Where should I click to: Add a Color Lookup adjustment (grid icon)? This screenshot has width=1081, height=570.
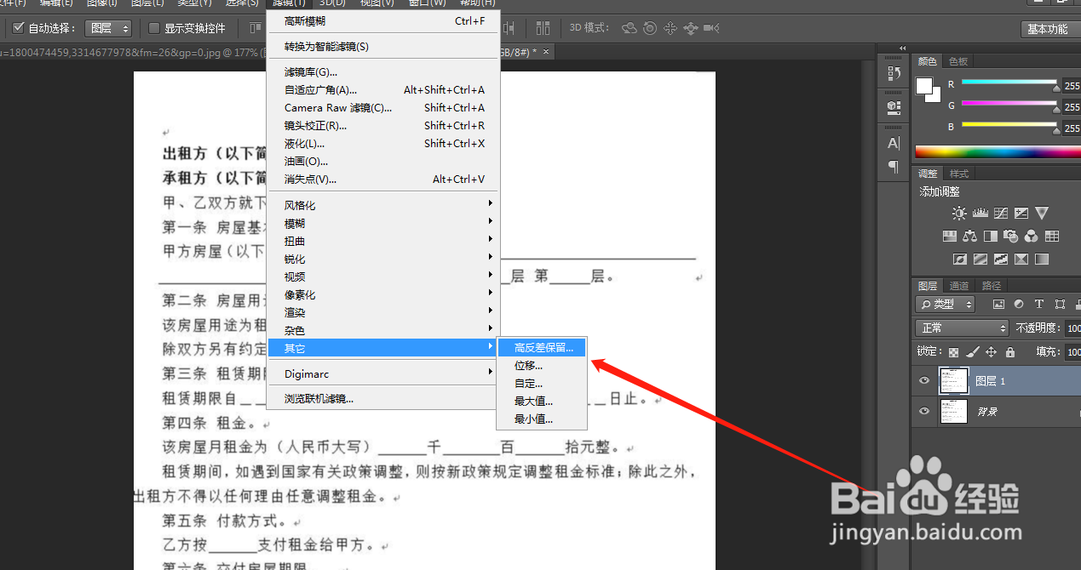click(x=1052, y=237)
